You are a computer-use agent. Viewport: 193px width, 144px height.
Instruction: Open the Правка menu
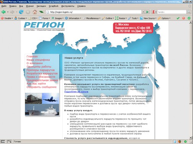pyautogui.click(x=13, y=6)
